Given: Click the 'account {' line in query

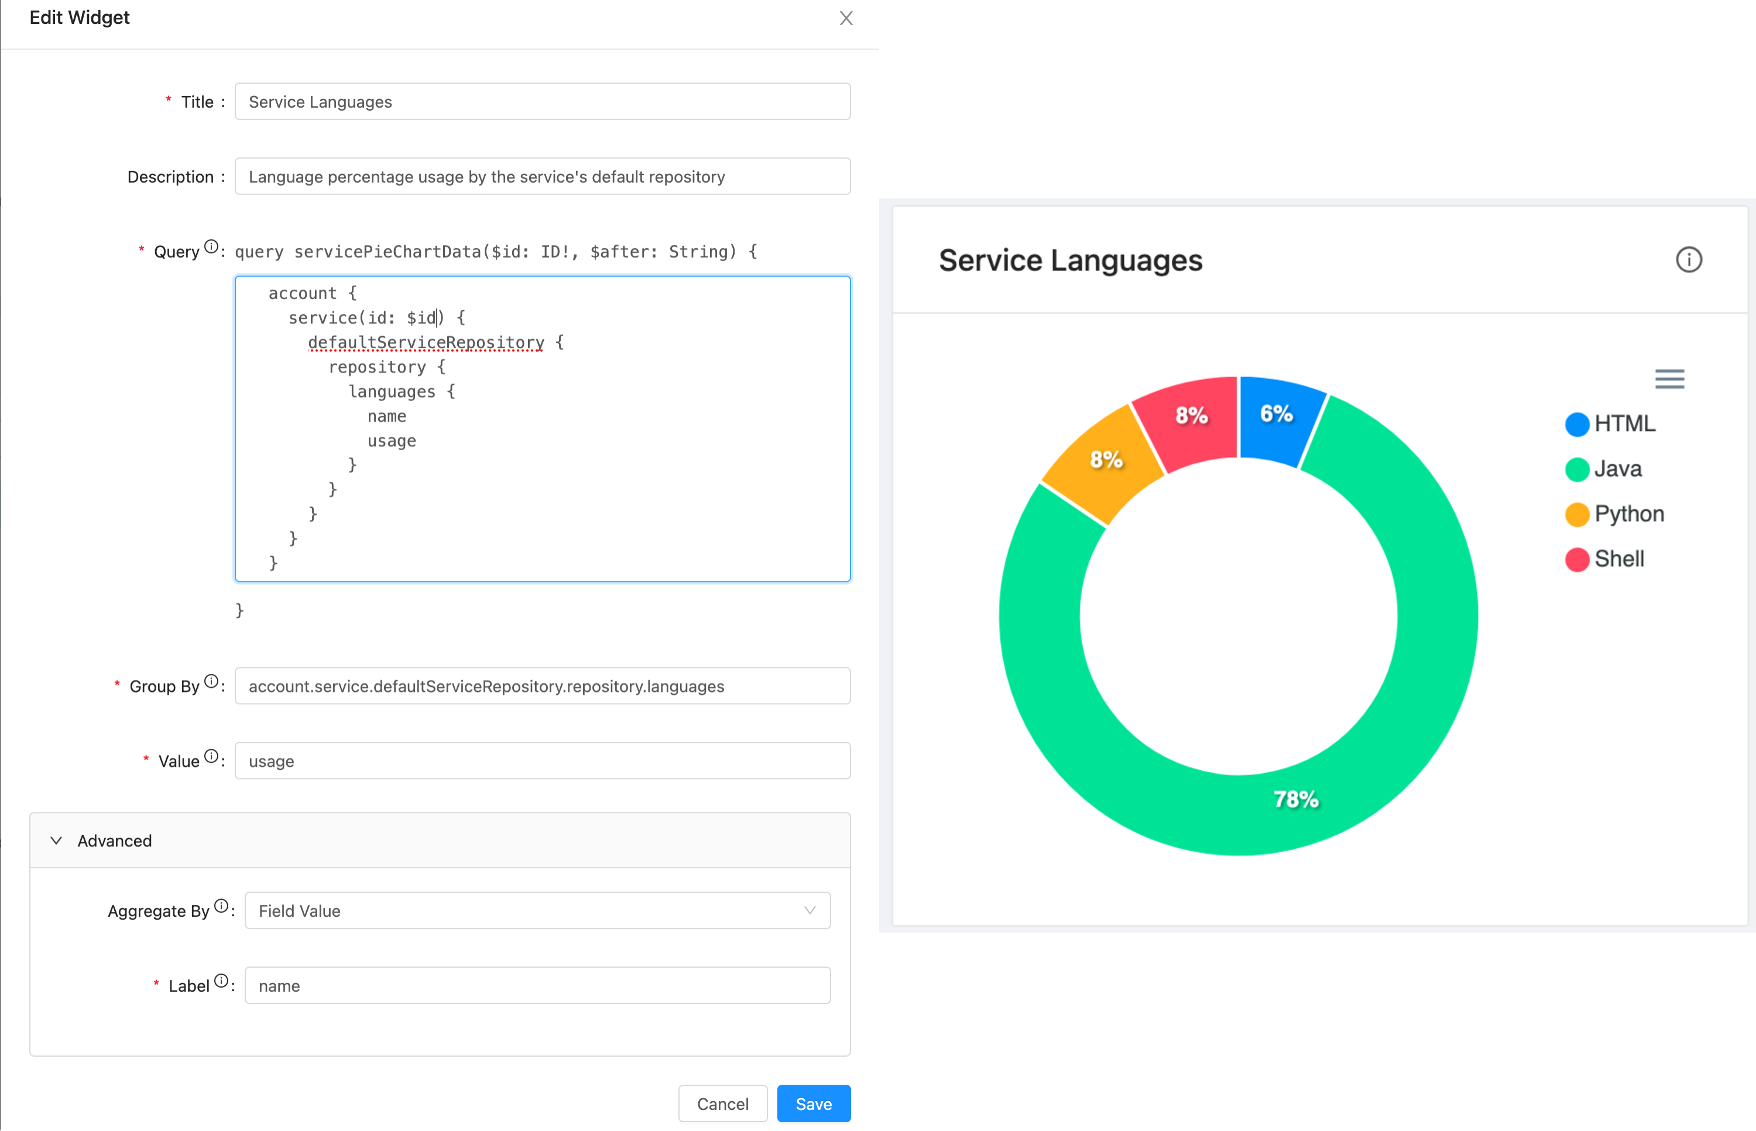Looking at the screenshot, I should coord(312,293).
